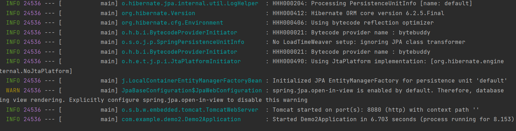Select the HHH000490 Using JtaPlatform implementation message
Image resolution: width=516 pixels, height=131 pixels.
pyautogui.click(x=388, y=61)
